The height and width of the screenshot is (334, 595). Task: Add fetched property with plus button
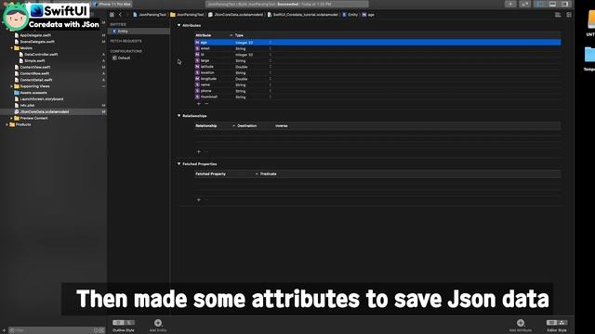[198, 199]
